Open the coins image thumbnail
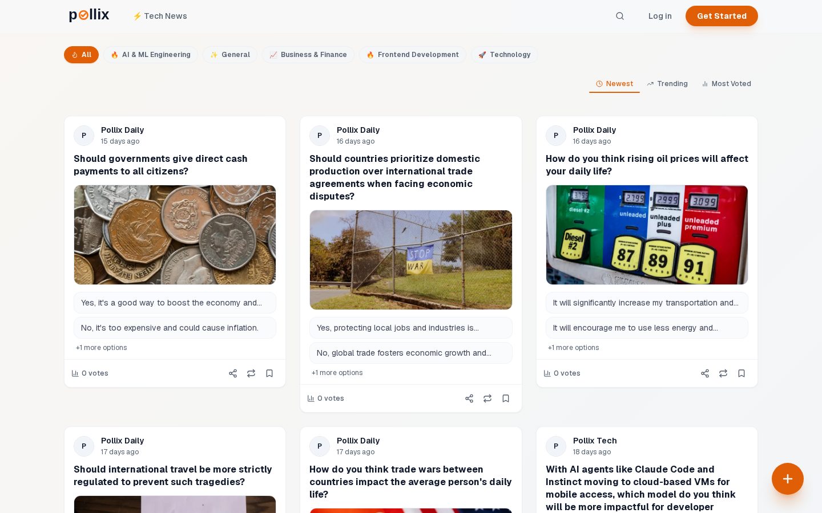Viewport: 822px width, 513px height. point(175,235)
